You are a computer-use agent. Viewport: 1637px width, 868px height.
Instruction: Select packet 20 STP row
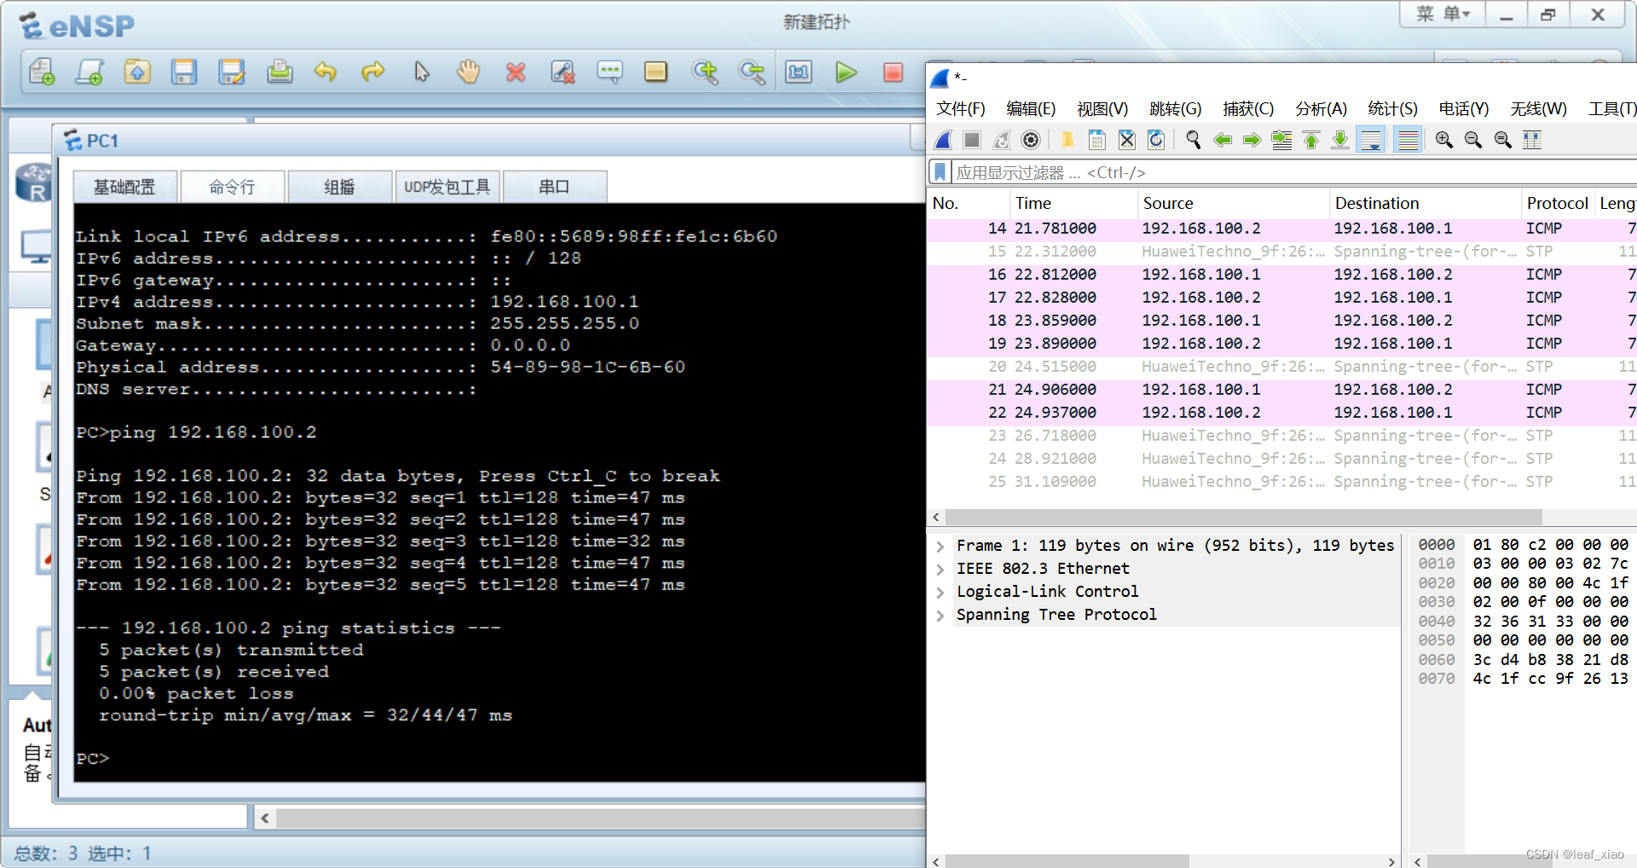click(x=1282, y=367)
